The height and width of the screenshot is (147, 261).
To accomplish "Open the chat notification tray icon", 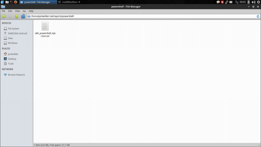I will 218,2.
